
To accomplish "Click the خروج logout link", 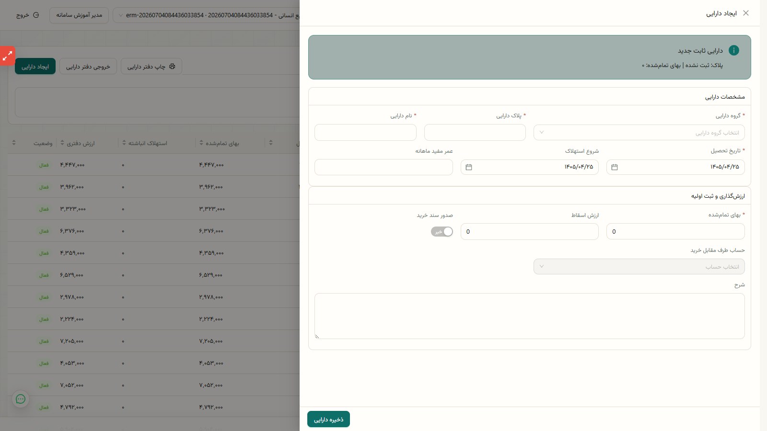I will point(28,15).
